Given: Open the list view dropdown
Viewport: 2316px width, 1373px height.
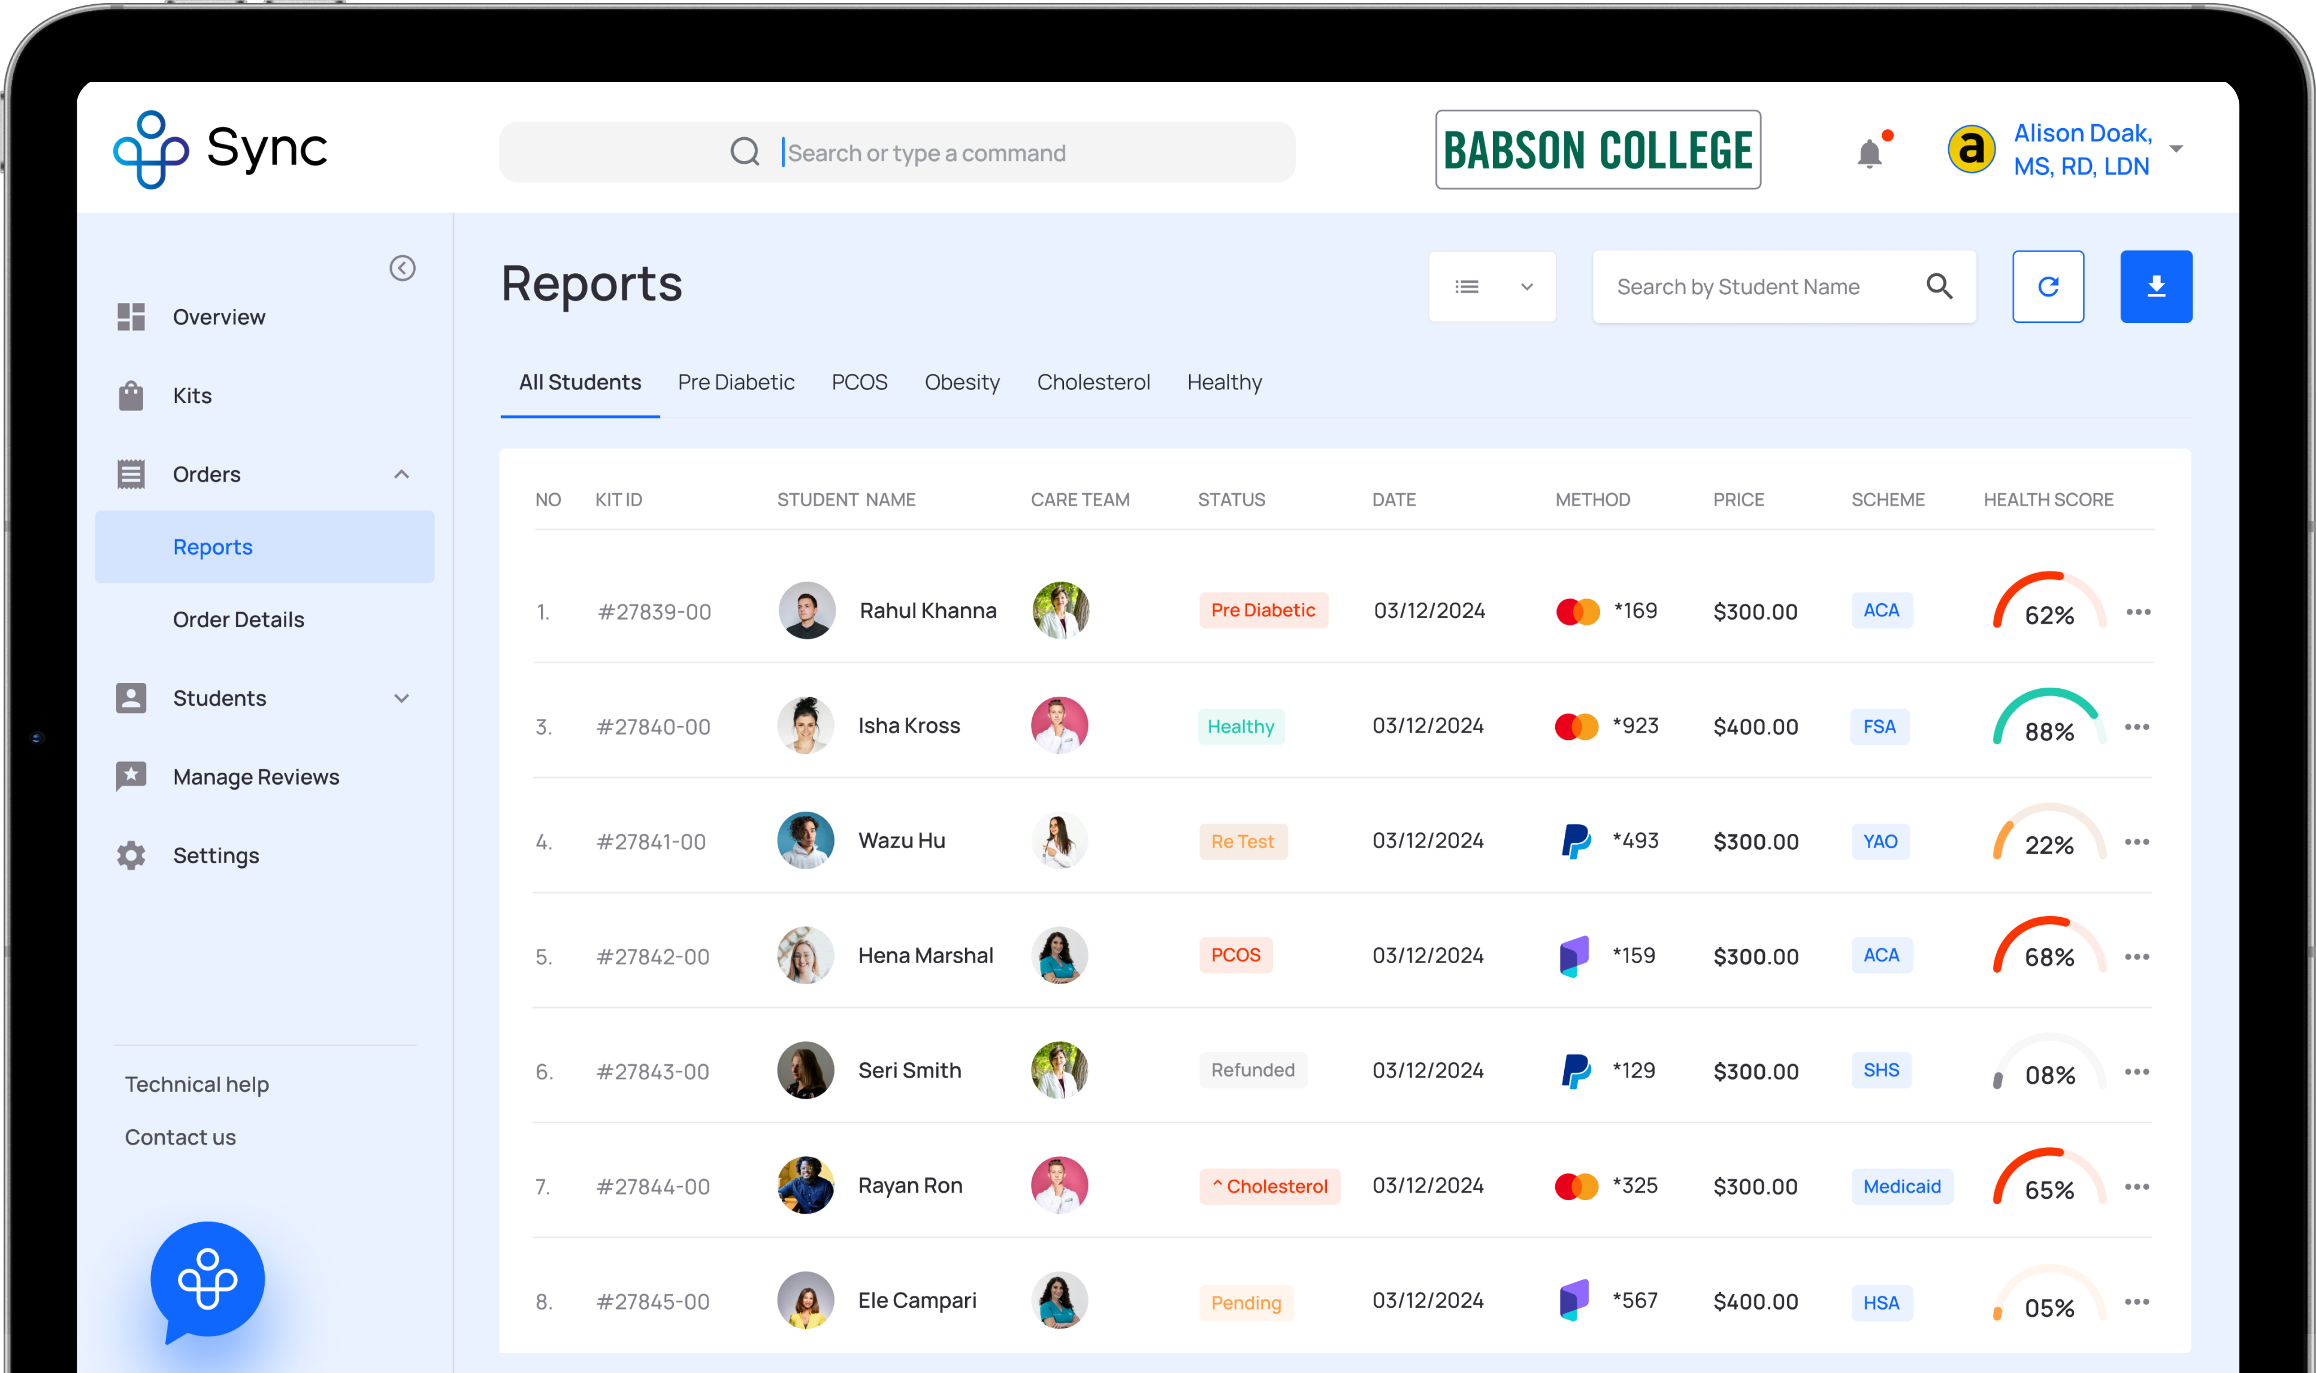Looking at the screenshot, I should pos(1492,287).
